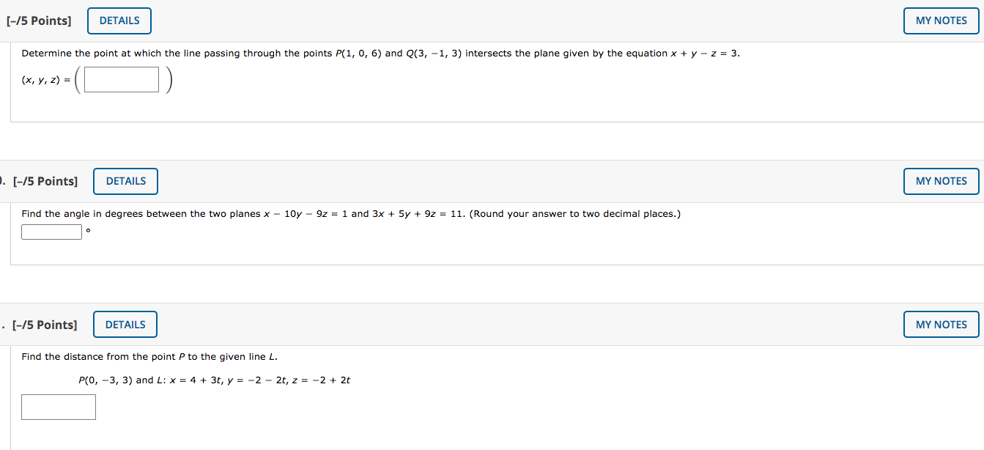The image size is (984, 450).
Task: Click DETAILS on the angle between planes problem
Action: tap(125, 181)
